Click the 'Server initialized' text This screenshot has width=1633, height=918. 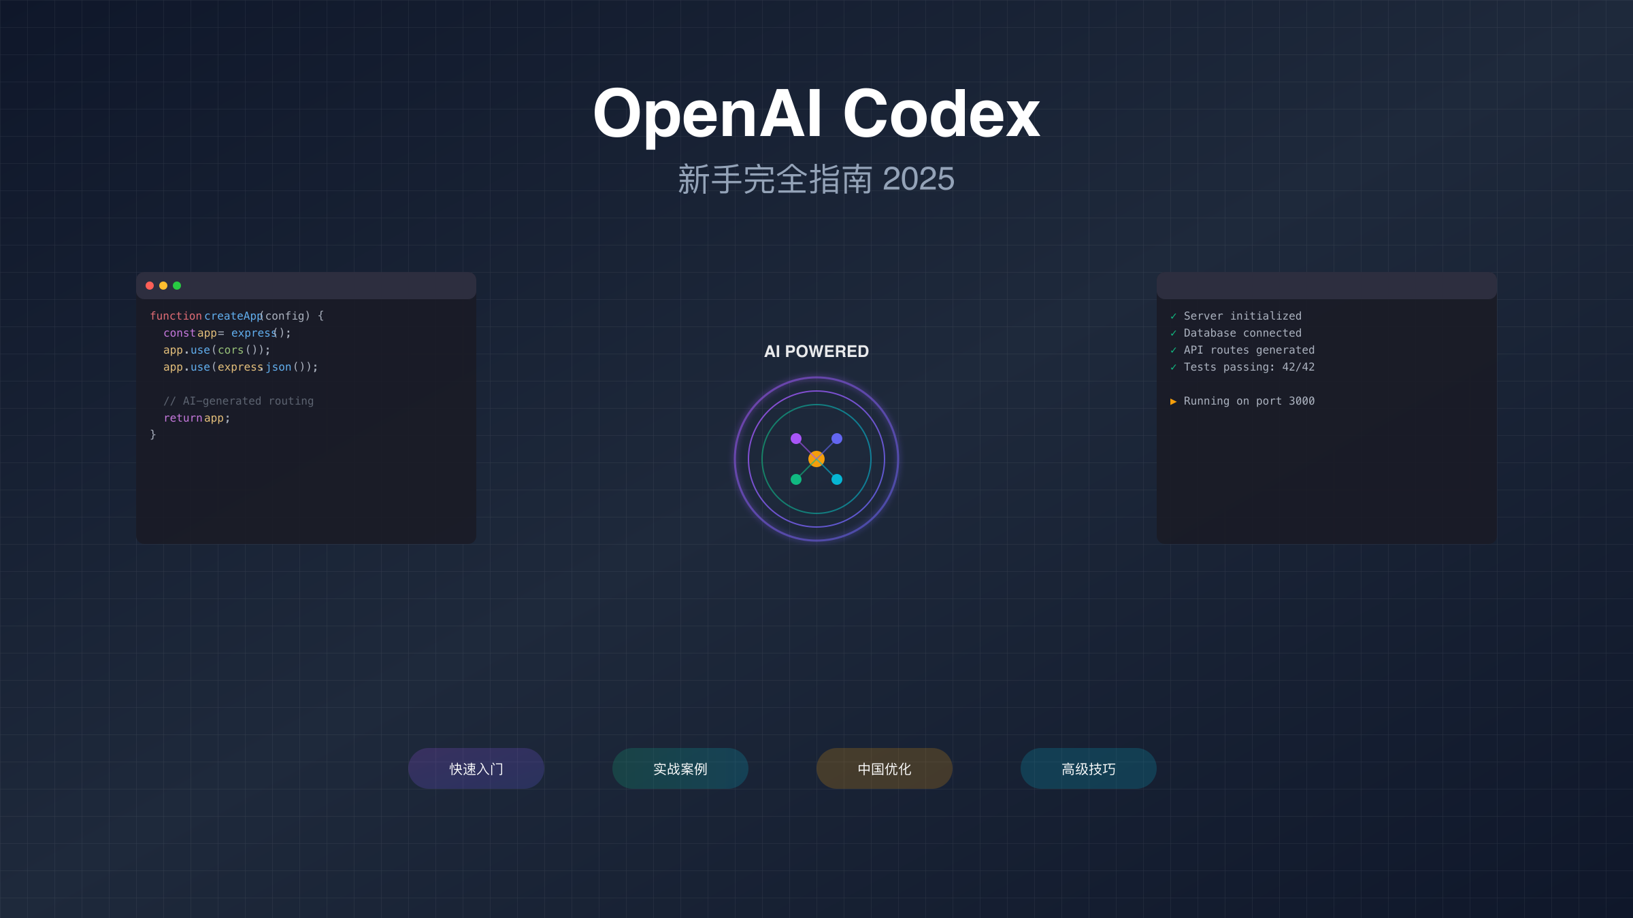click(x=1242, y=316)
